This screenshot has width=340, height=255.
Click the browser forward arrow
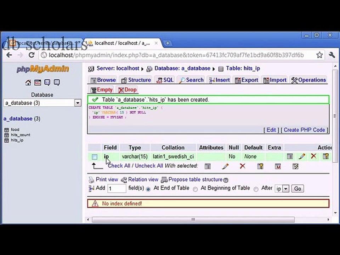(x=21, y=55)
